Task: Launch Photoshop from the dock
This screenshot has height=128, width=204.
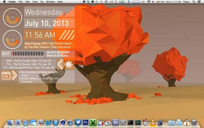Action: [x=85, y=123]
